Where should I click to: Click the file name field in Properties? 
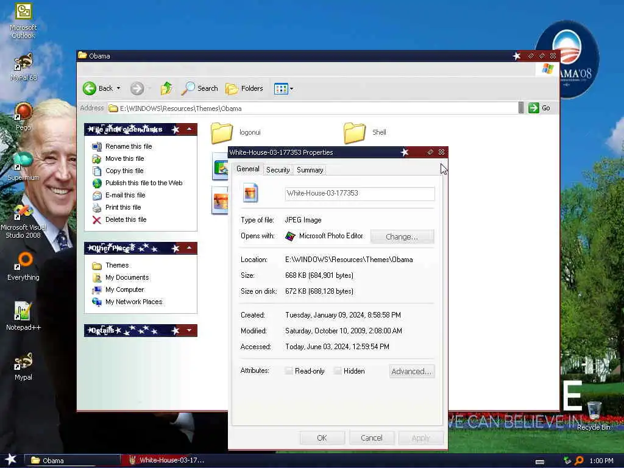(360, 194)
